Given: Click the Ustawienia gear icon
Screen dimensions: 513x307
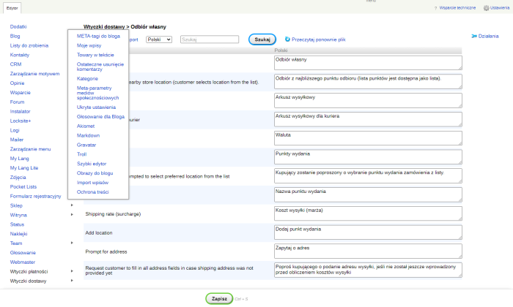Looking at the screenshot, I should tap(486, 7).
